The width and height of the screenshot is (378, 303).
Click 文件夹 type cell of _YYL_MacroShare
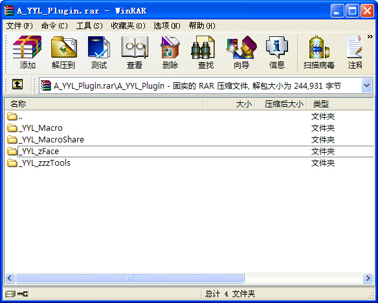323,140
